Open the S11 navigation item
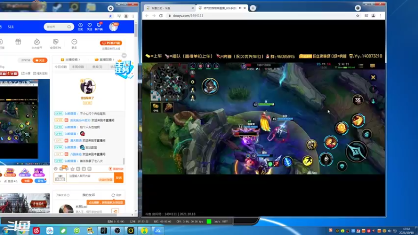Screen dimensions: 418x235 10,27
